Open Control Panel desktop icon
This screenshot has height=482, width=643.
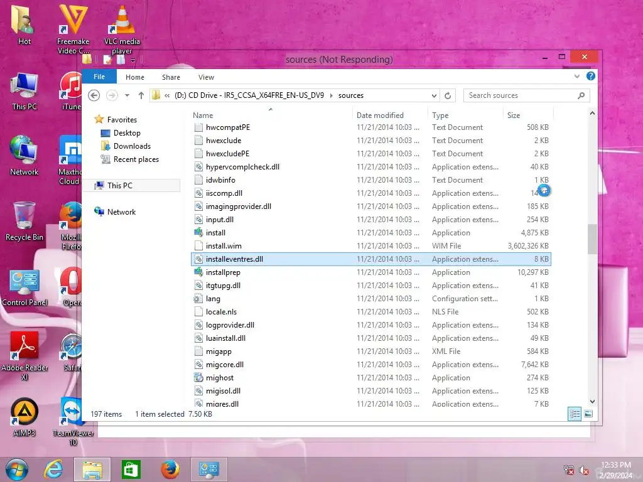point(24,287)
